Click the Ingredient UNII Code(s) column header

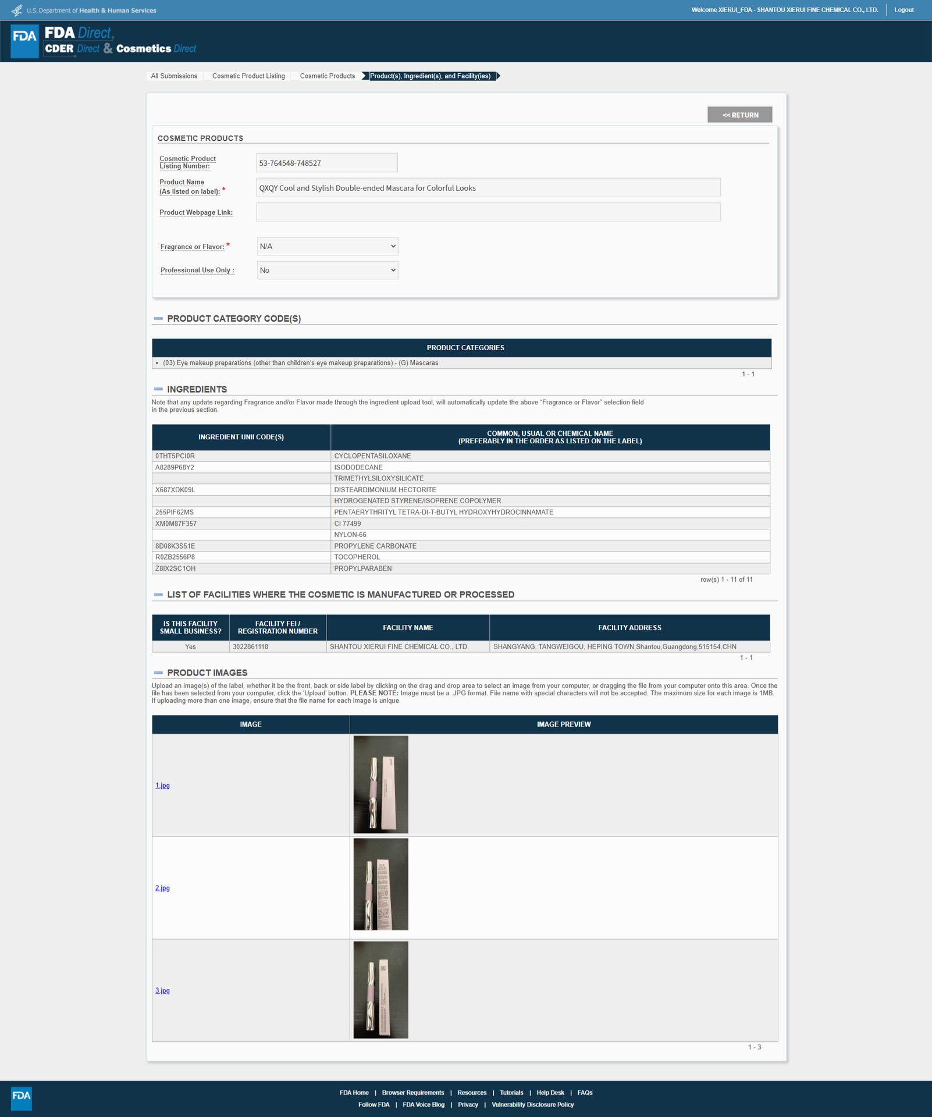(x=241, y=437)
